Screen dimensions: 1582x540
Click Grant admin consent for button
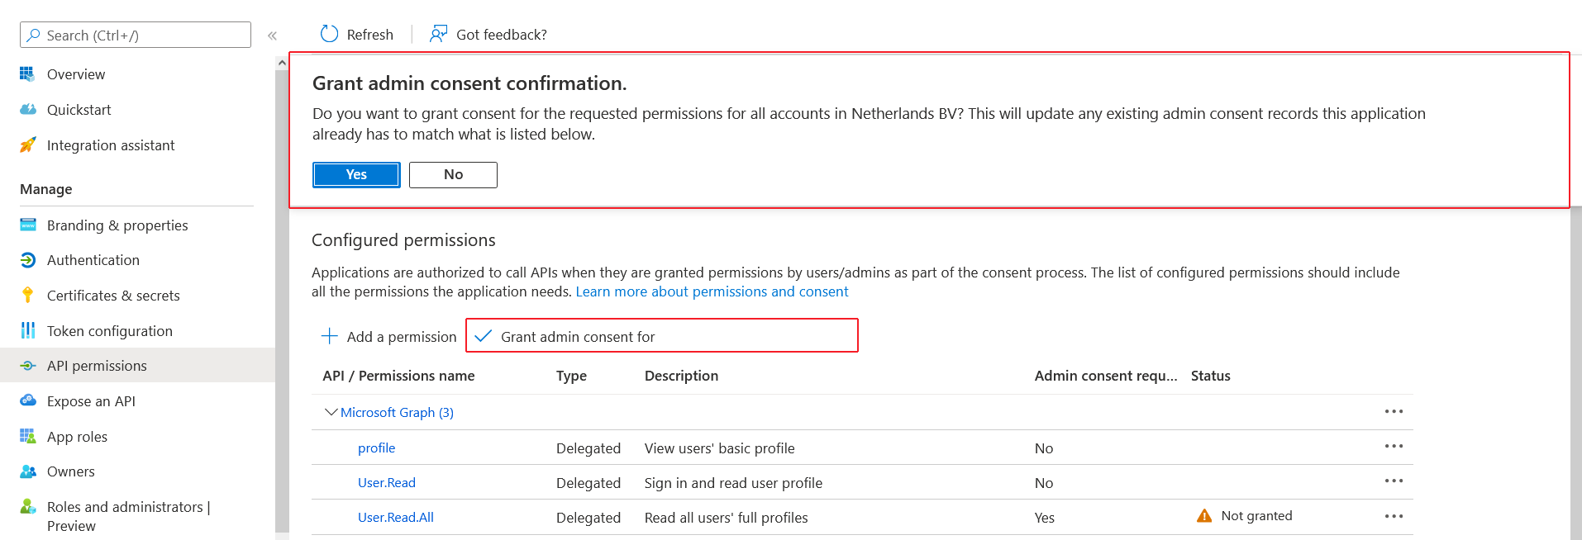(x=577, y=337)
